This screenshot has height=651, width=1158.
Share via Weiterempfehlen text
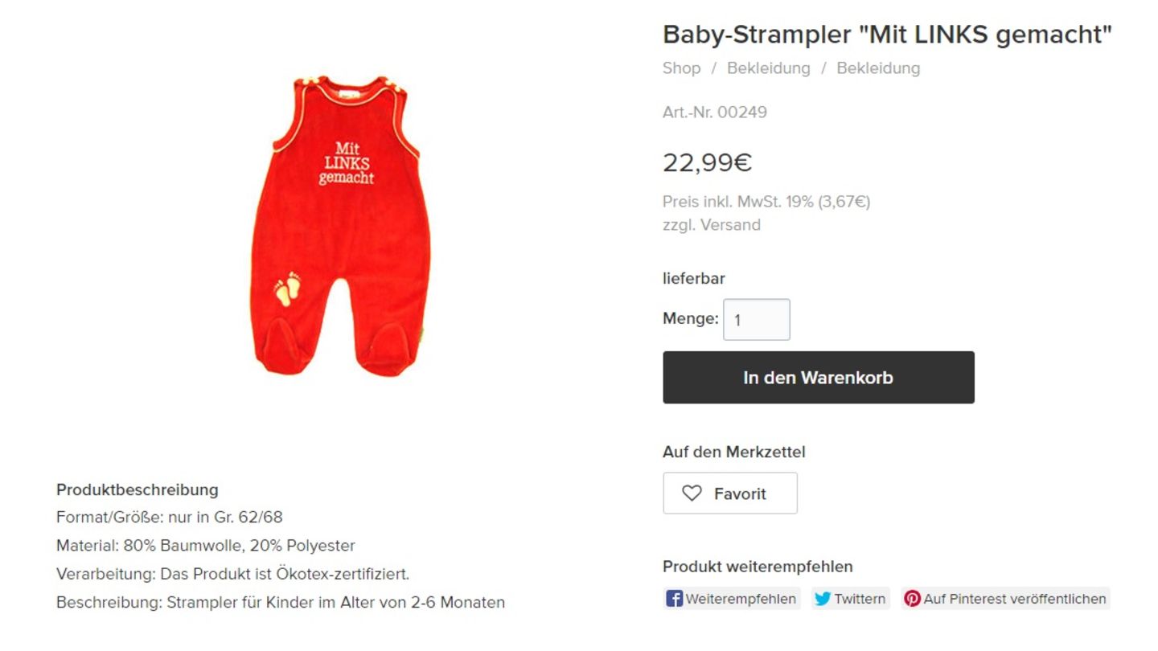(x=741, y=599)
